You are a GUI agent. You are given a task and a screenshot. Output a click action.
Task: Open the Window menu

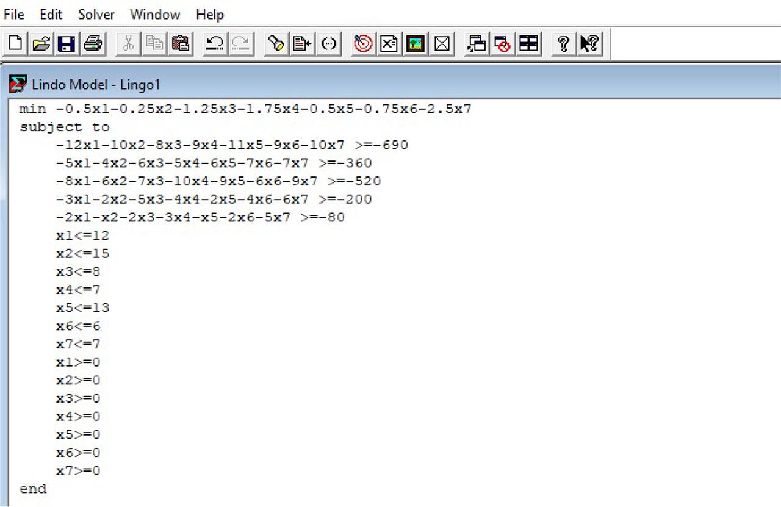pos(155,14)
